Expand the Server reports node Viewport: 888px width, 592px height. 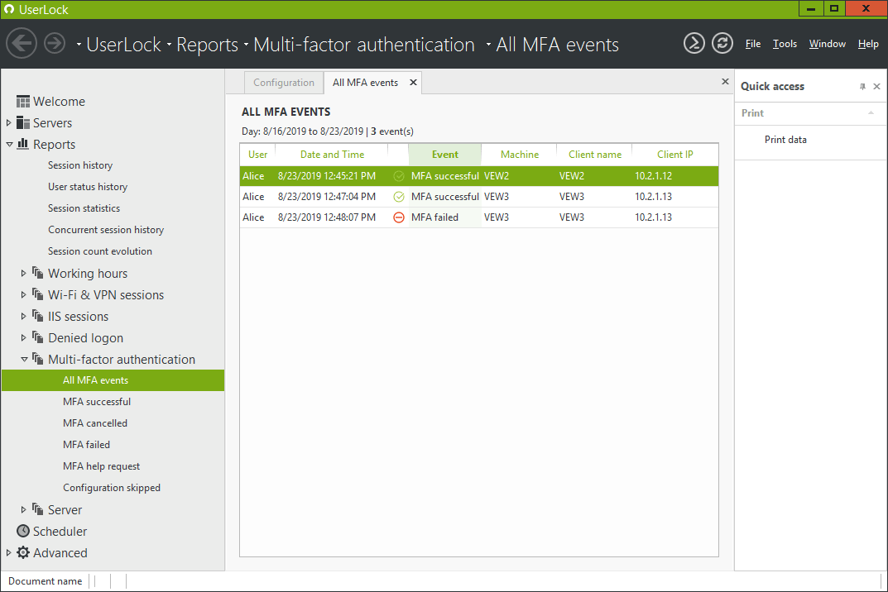tap(23, 510)
